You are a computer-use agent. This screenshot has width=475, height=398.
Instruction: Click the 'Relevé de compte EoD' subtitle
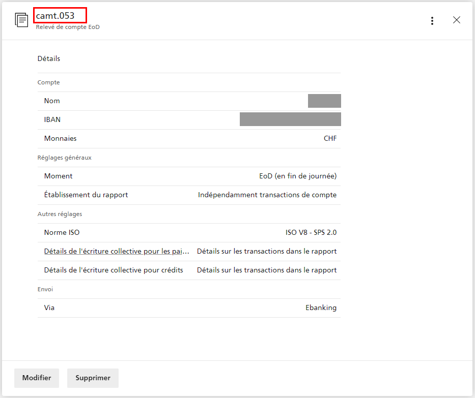(68, 27)
